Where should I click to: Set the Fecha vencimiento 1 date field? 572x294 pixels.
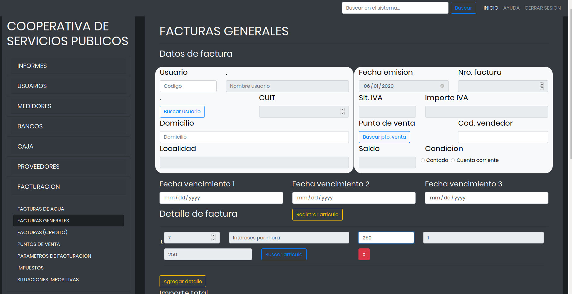[x=221, y=198]
